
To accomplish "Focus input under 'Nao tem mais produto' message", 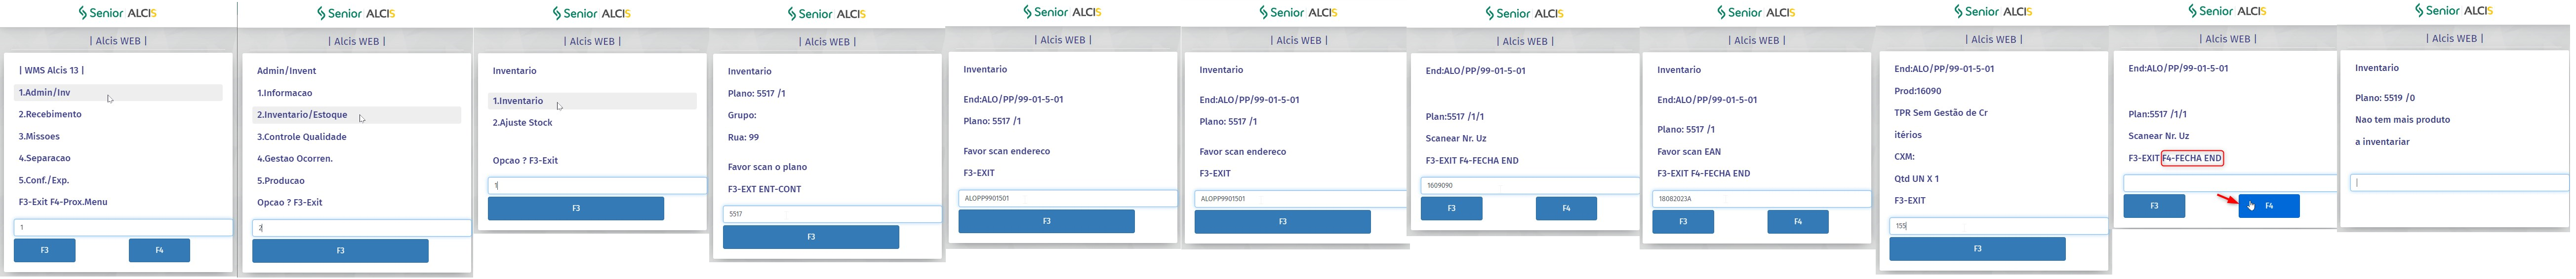I will click(2458, 182).
